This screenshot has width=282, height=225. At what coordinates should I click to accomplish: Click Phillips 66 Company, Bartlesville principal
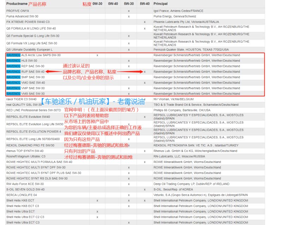(182, 110)
